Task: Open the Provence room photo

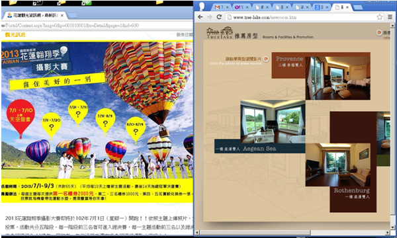Action: coord(337,78)
